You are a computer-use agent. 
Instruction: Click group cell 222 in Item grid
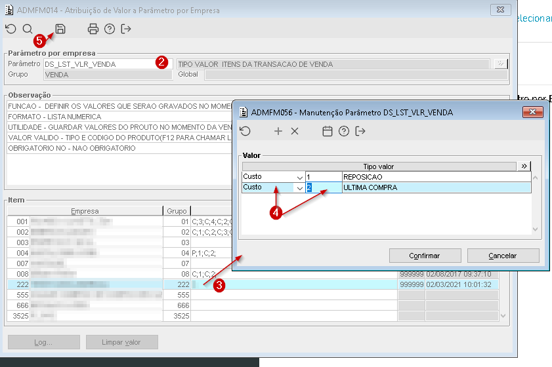(x=177, y=284)
